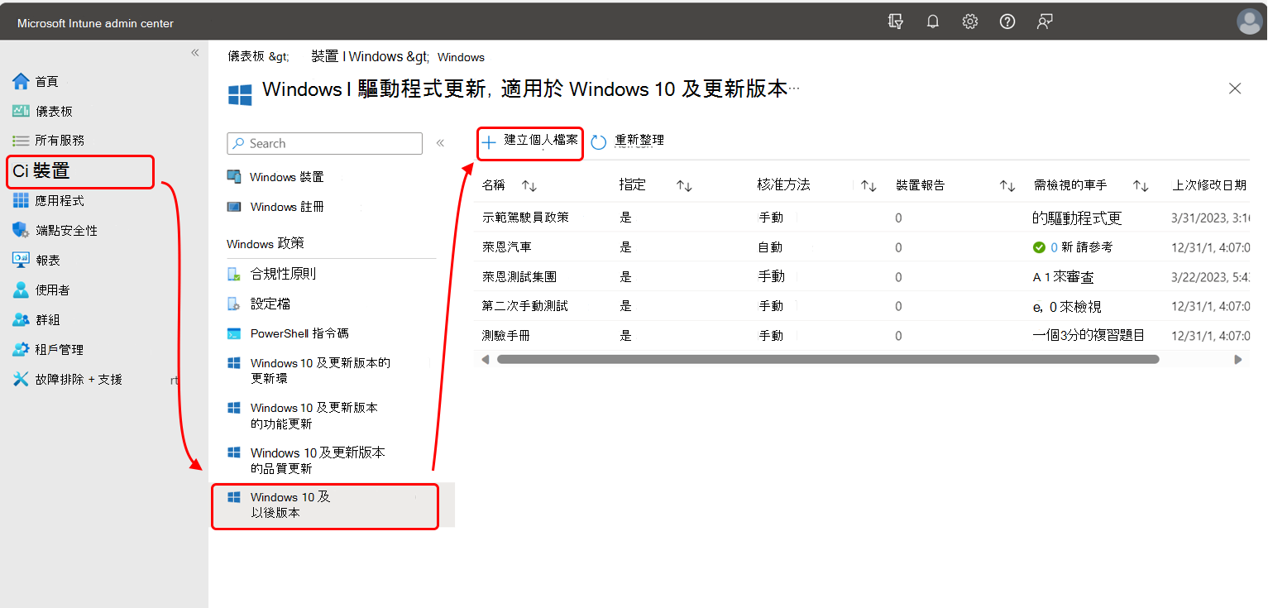The width and height of the screenshot is (1268, 608).
Task: Open 萊恩測試集團 profile
Action: tap(519, 277)
